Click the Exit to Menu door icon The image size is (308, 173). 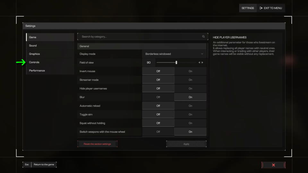(261, 8)
